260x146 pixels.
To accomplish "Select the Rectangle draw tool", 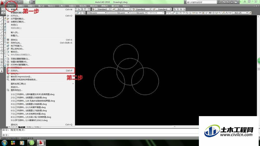I will coord(2,30).
